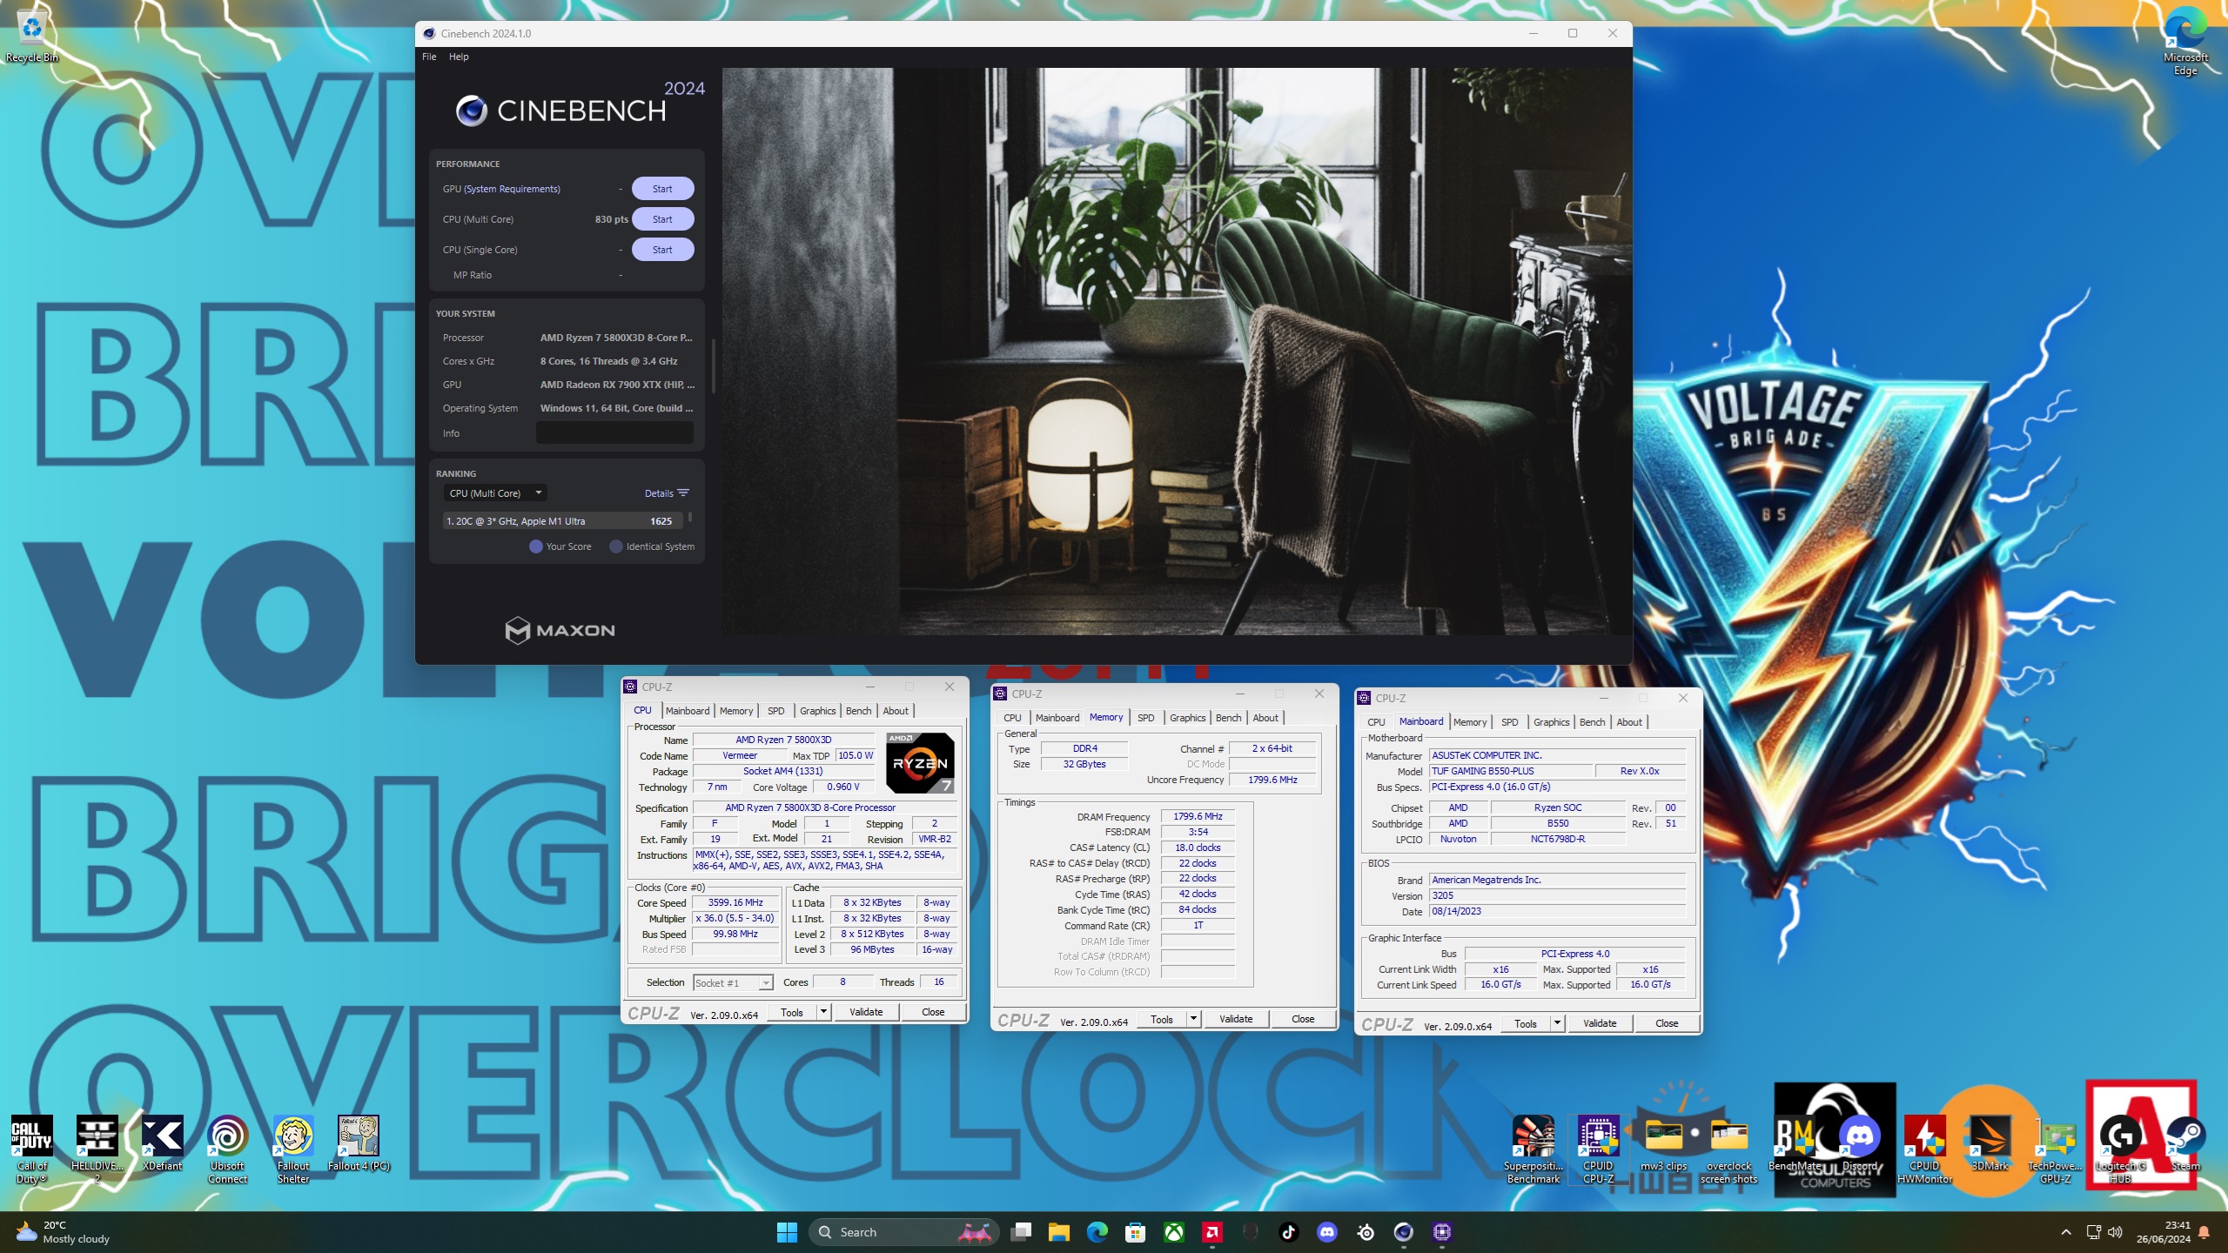Open SteelSeries app in taskbar
Screen dimensions: 2228x1253
pyautogui.click(x=1366, y=1232)
